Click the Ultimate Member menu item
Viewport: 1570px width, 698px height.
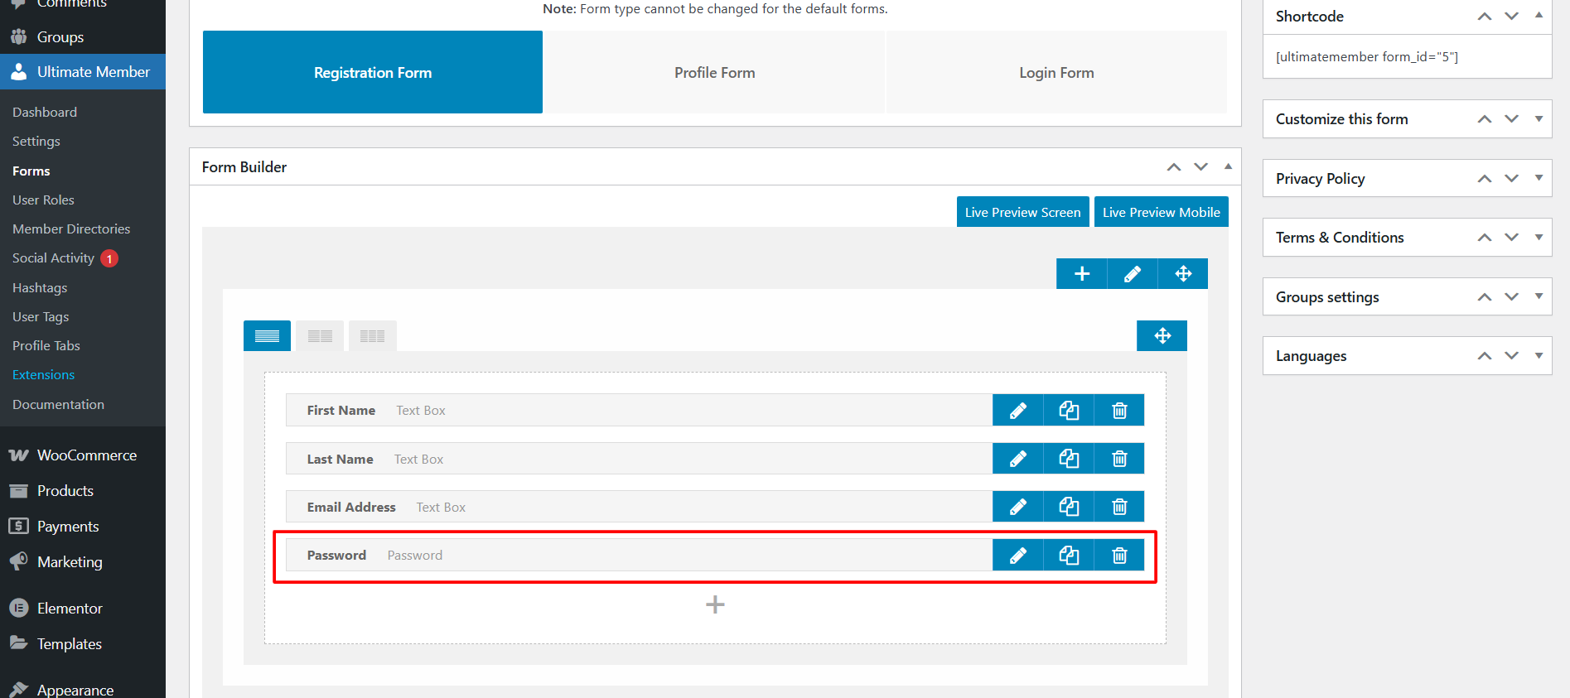coord(83,72)
